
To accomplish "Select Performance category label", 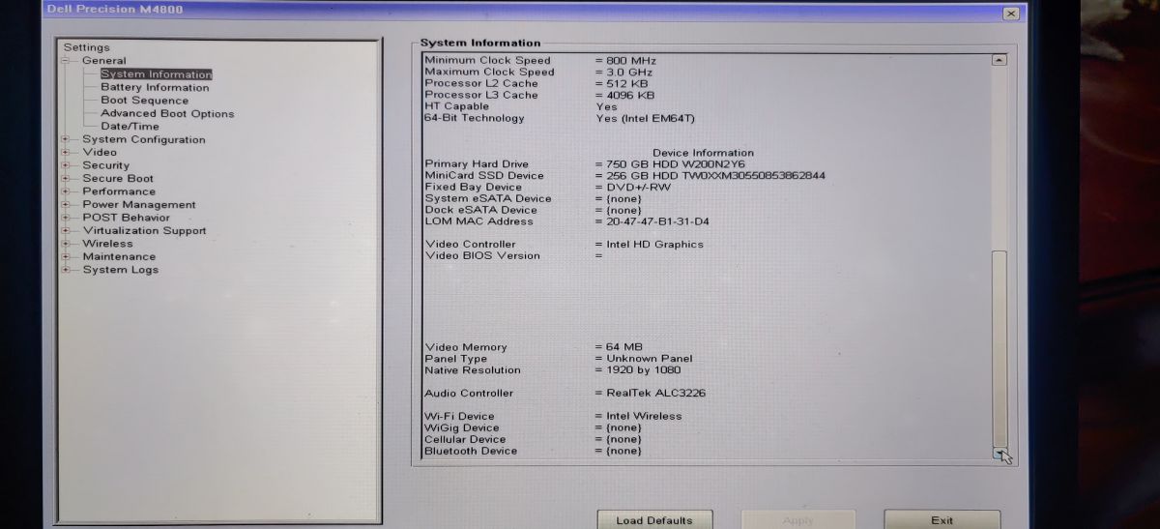I will [119, 191].
